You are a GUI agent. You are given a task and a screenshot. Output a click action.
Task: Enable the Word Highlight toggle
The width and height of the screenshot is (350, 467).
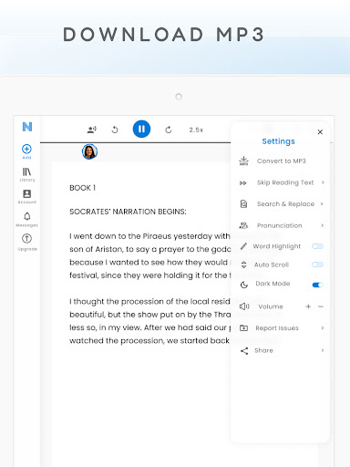click(x=317, y=246)
